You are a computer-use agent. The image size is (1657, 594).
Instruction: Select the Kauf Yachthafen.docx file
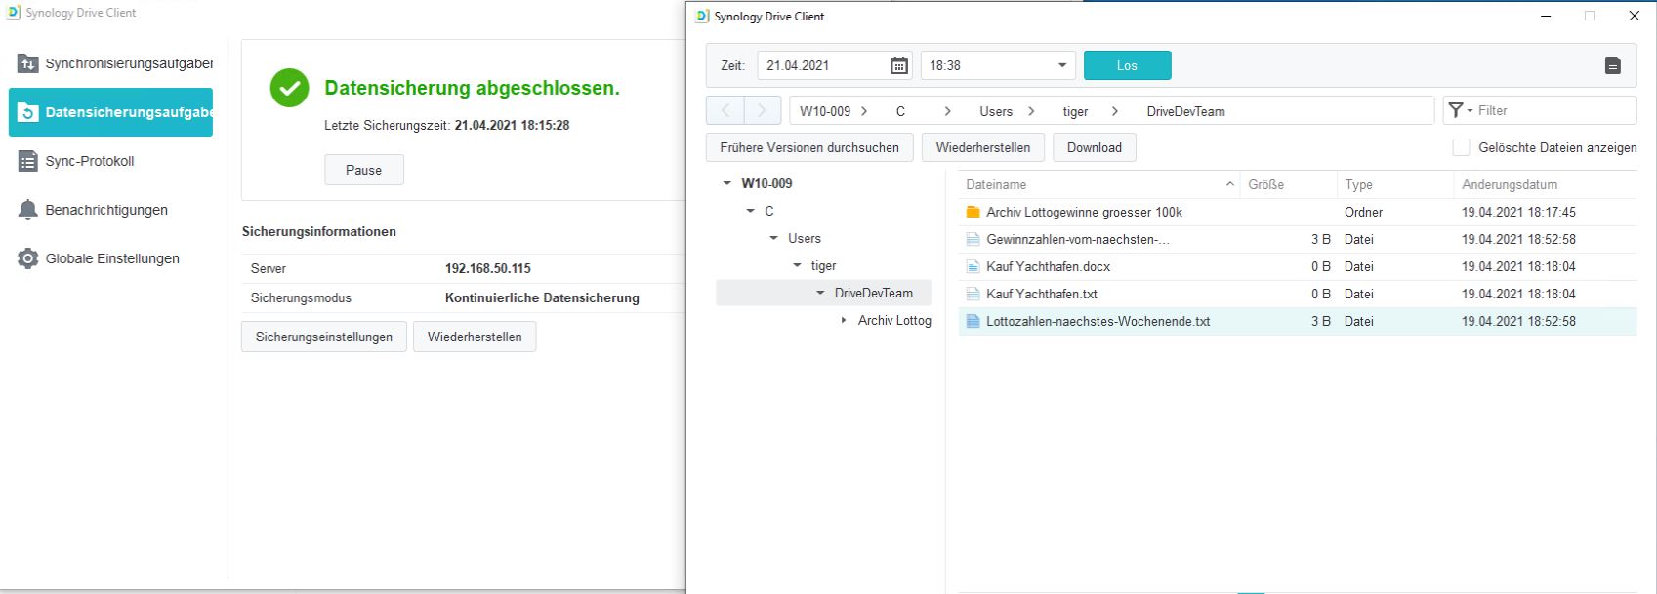click(1048, 266)
